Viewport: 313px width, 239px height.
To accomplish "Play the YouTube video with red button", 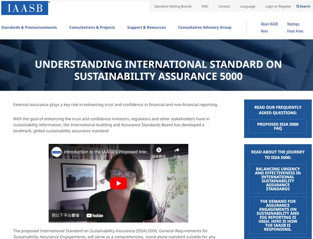I will point(118,183).
